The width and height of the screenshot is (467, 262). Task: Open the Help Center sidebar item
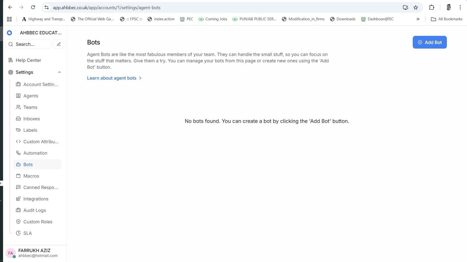[x=28, y=60]
